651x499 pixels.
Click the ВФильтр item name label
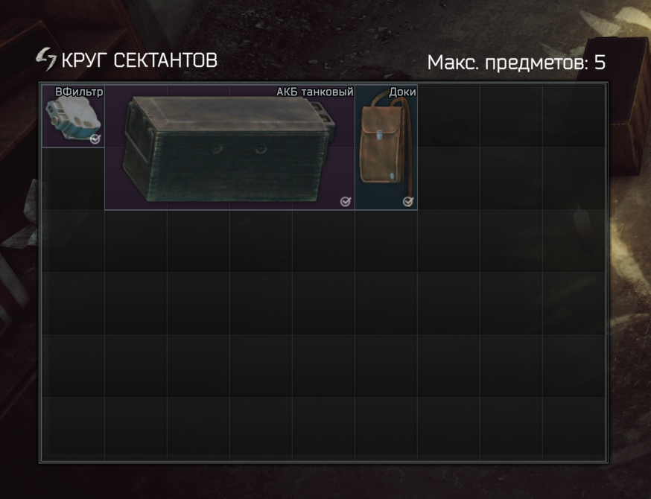[79, 92]
